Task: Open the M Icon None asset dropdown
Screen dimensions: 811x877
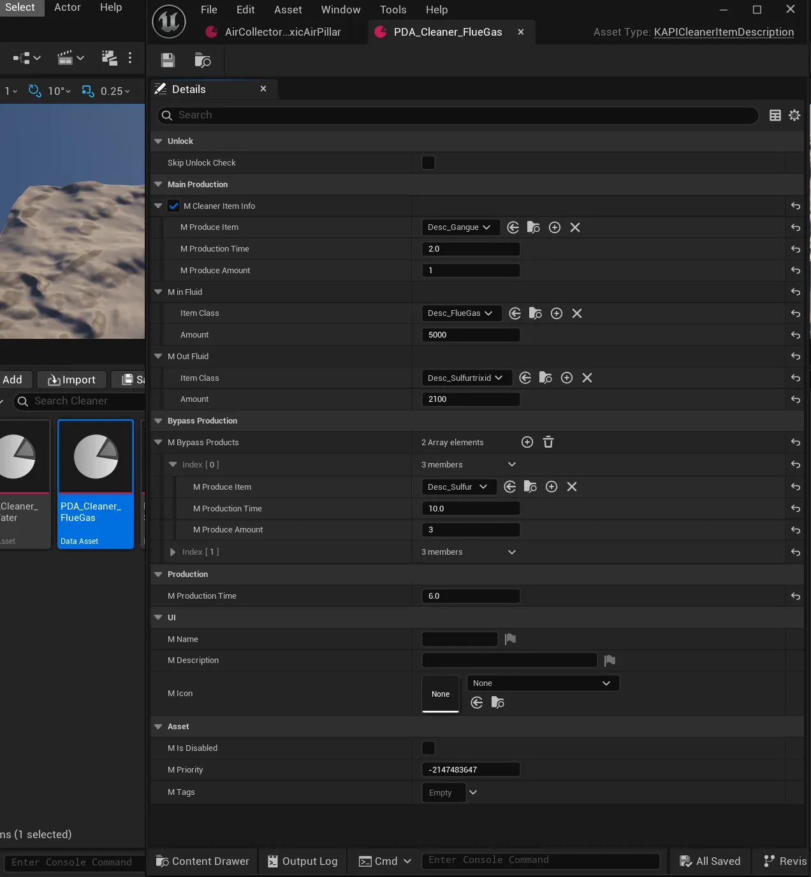Action: [543, 683]
